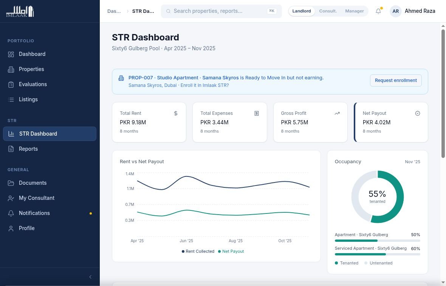This screenshot has width=446, height=286.
Task: Click the Documents folder icon
Action: pyautogui.click(x=11, y=183)
